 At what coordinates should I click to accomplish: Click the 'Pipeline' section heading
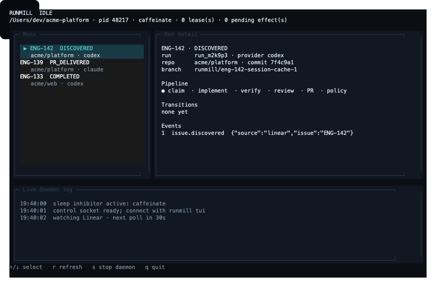(x=175, y=84)
